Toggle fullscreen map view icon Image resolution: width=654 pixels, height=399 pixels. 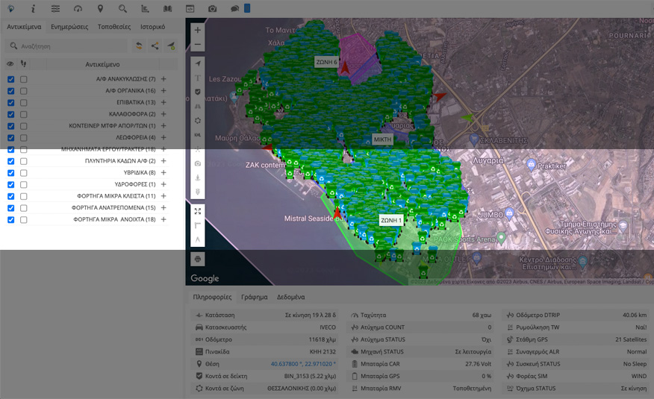pyautogui.click(x=197, y=211)
